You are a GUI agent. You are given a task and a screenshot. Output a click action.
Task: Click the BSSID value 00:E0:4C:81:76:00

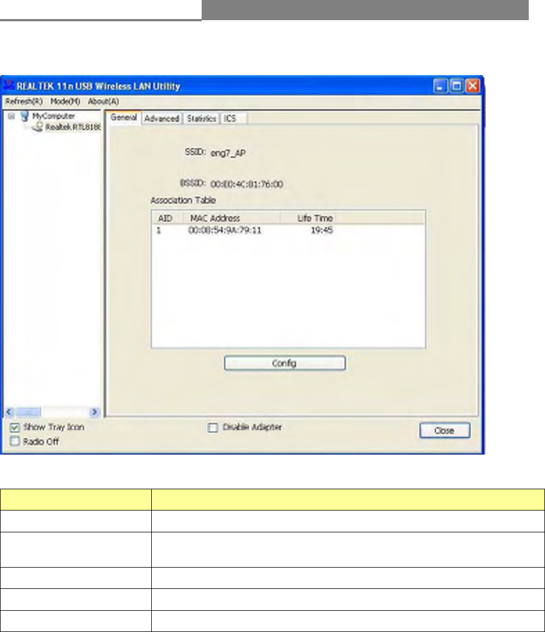247,185
